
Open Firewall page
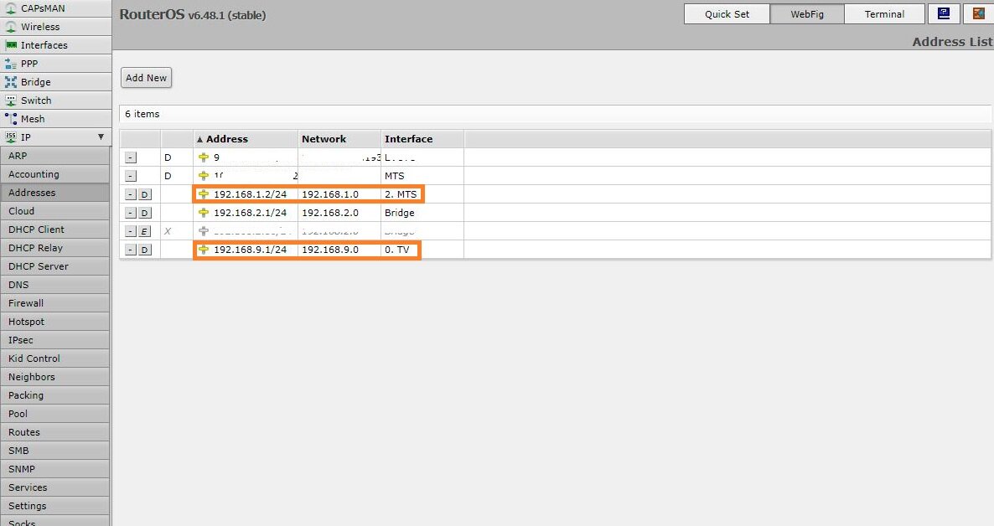[x=55, y=302]
